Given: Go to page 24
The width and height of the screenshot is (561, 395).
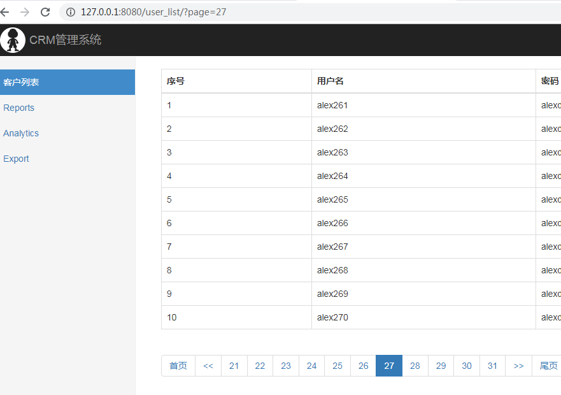Looking at the screenshot, I should (x=311, y=366).
